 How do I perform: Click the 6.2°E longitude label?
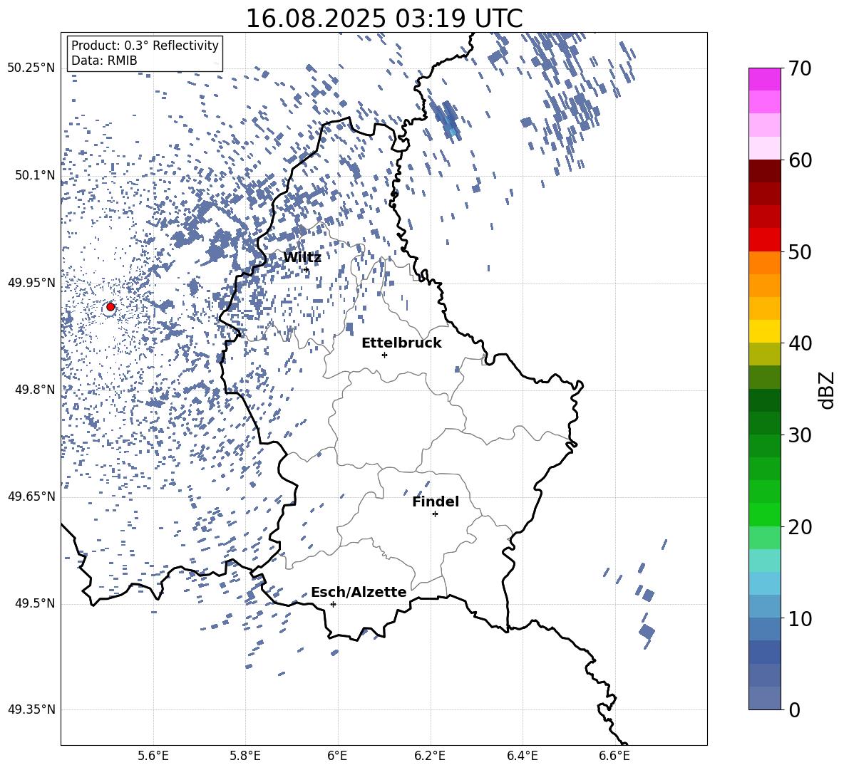(x=430, y=756)
